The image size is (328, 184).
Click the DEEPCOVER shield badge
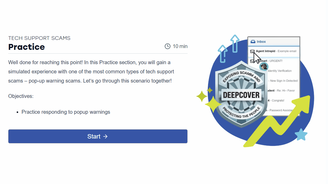coord(241,95)
